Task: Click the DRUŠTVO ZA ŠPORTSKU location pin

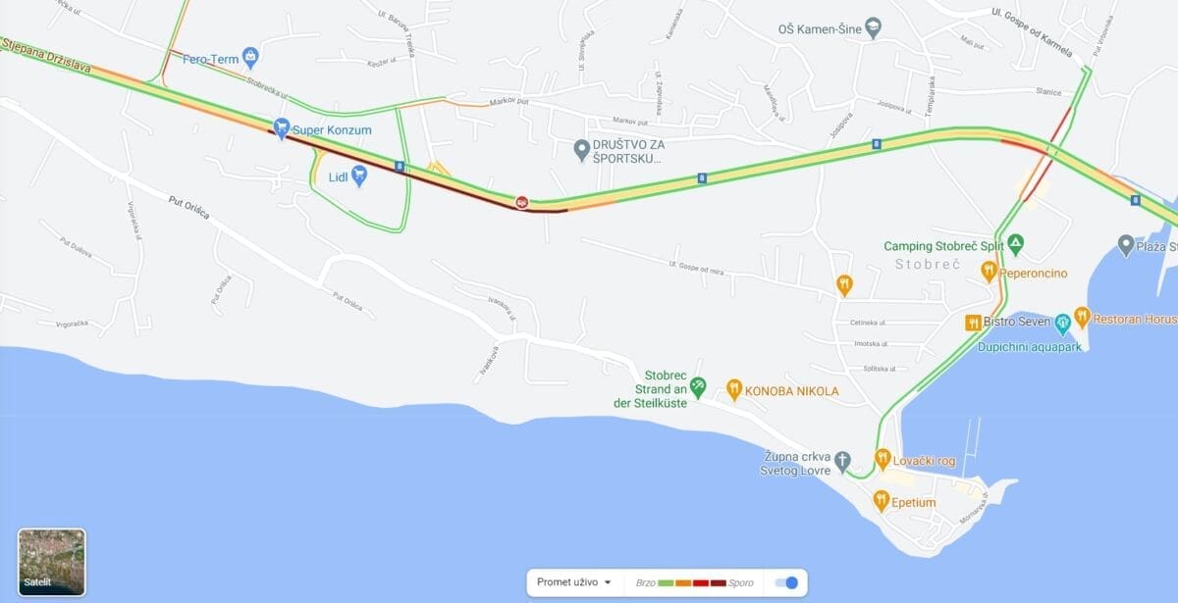Action: tap(581, 149)
